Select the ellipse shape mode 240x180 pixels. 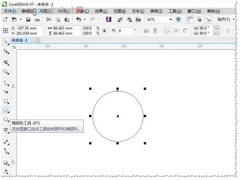point(167,31)
